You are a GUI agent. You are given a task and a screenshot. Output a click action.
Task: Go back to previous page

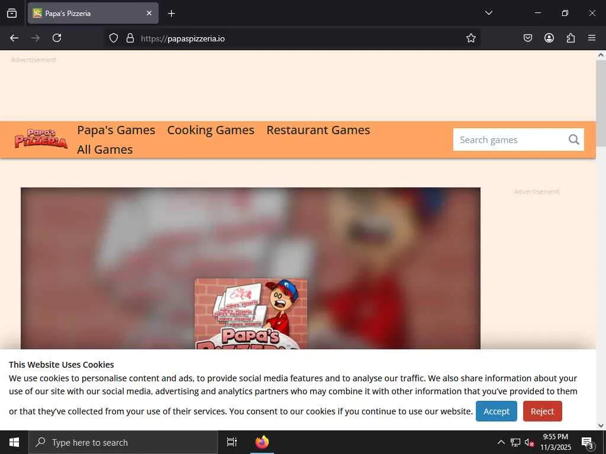14,38
